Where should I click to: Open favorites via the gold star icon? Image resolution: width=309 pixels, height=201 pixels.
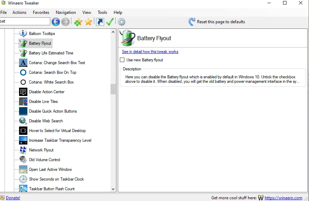click(88, 22)
